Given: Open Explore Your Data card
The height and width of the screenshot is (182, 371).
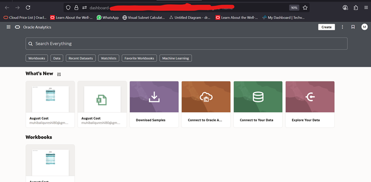Looking at the screenshot, I should (310, 104).
